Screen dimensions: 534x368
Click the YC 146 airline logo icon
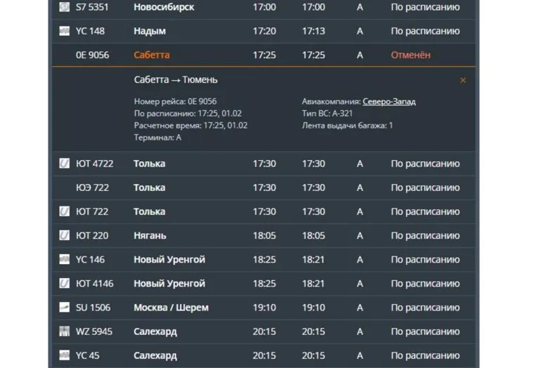coord(64,260)
